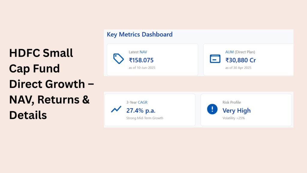The height and width of the screenshot is (173, 307).
Task: Click the AUM wallet card icon
Action: click(x=215, y=59)
